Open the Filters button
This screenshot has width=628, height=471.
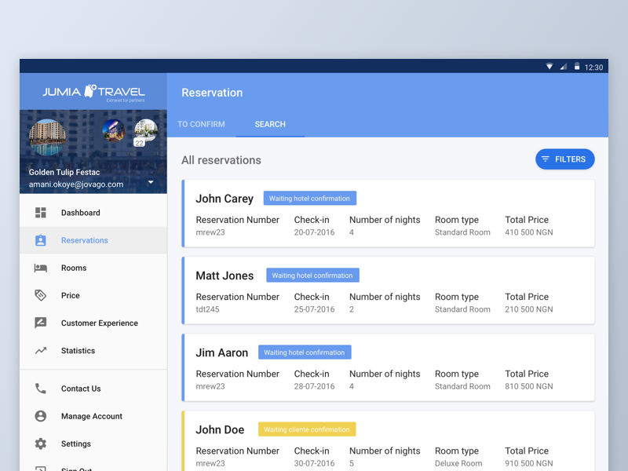tap(564, 159)
